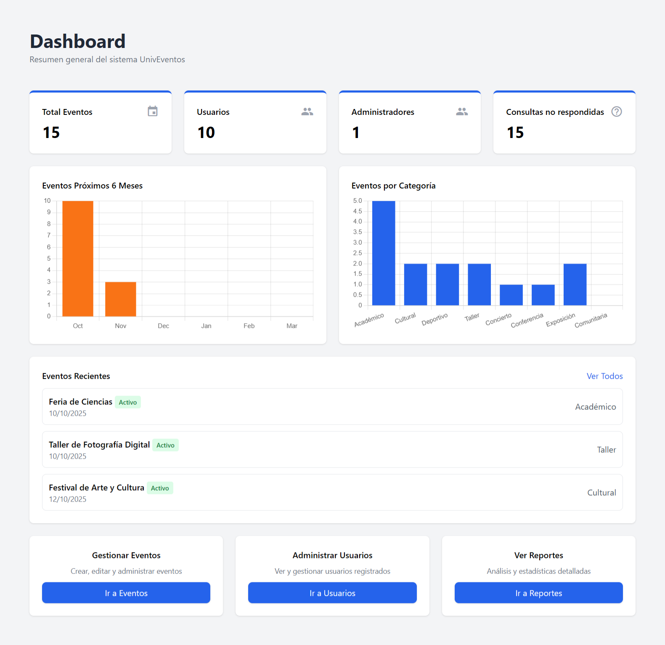
Task: Click the people icon in Usuarios card
Action: [307, 111]
